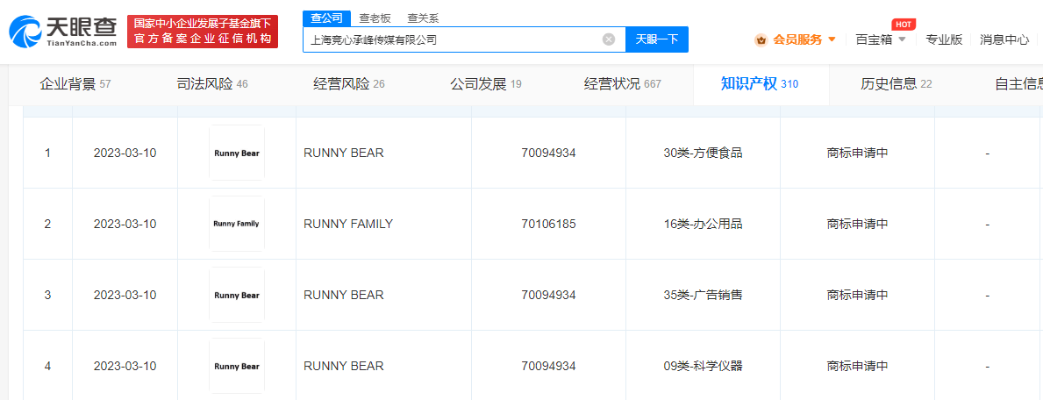The width and height of the screenshot is (1043, 400).
Task: Clear the search box with X icon
Action: (x=609, y=39)
